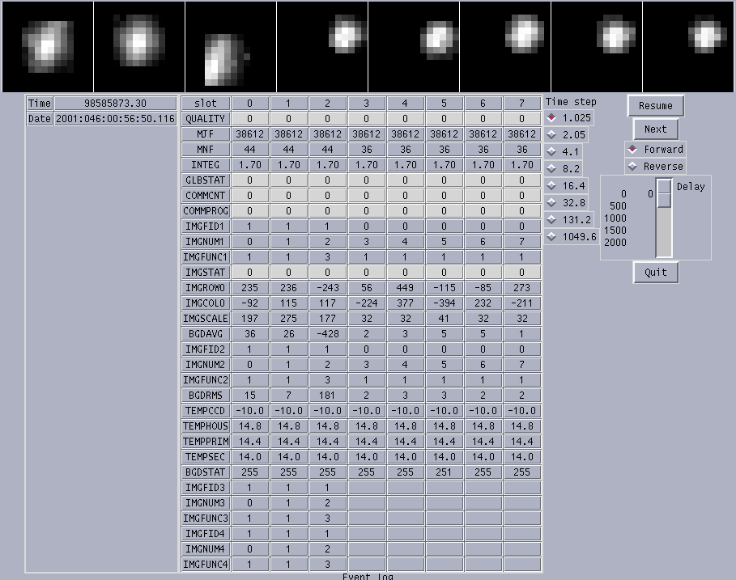Quit the viewer with the Quit button
Image resolution: width=736 pixels, height=580 pixels.
point(655,273)
